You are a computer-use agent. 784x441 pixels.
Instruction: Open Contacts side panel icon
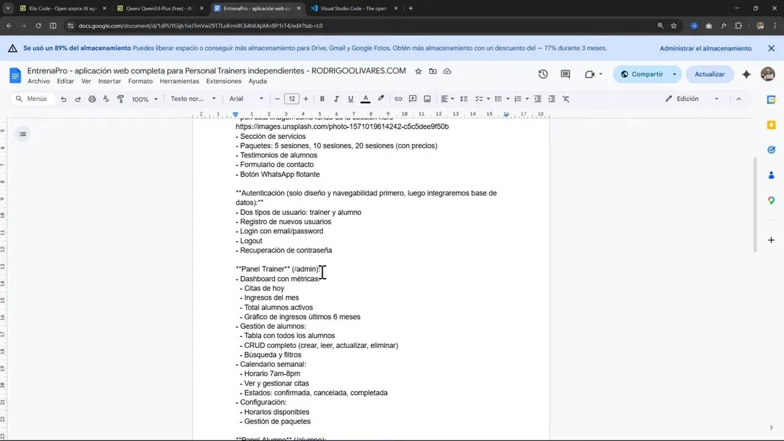[x=771, y=175]
